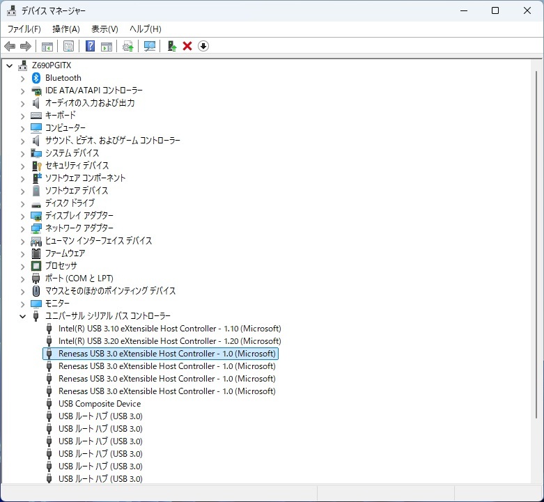Open Help via blue question mark icon

coord(90,46)
